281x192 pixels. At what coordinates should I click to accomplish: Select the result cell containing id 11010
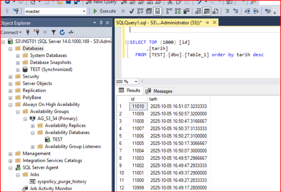(x=138, y=106)
